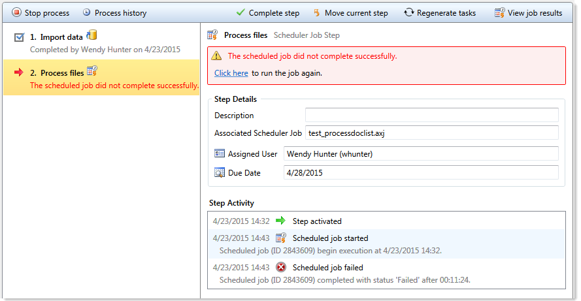Click the View job results button label
This screenshot has height=301, width=581.
[x=535, y=12]
